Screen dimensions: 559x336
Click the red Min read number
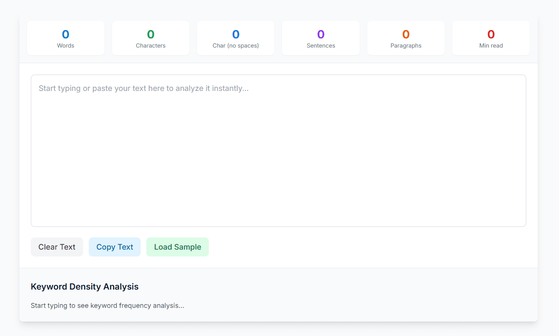pos(491,35)
